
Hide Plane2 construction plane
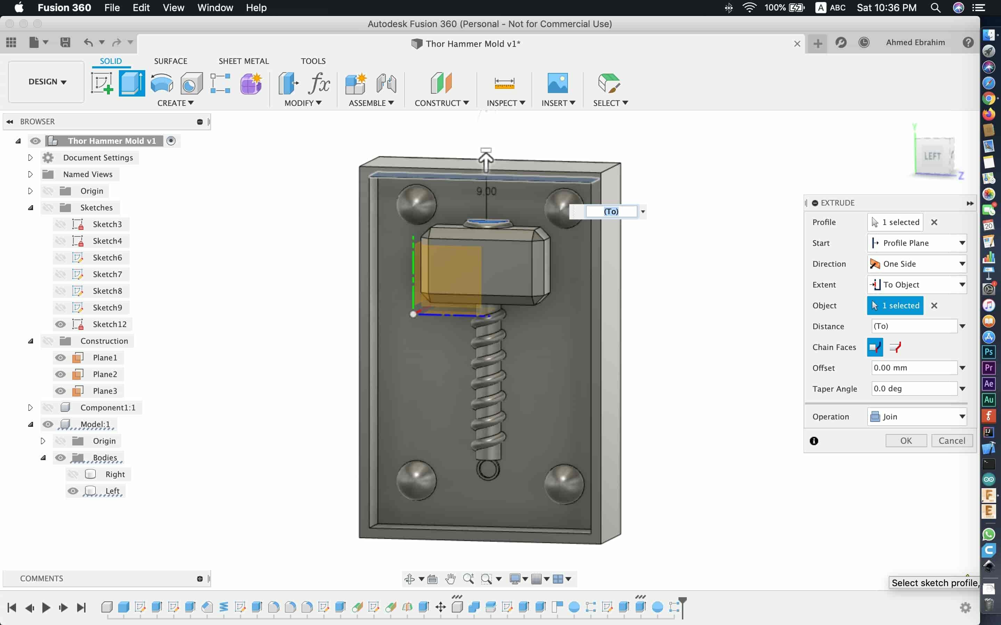(x=60, y=374)
